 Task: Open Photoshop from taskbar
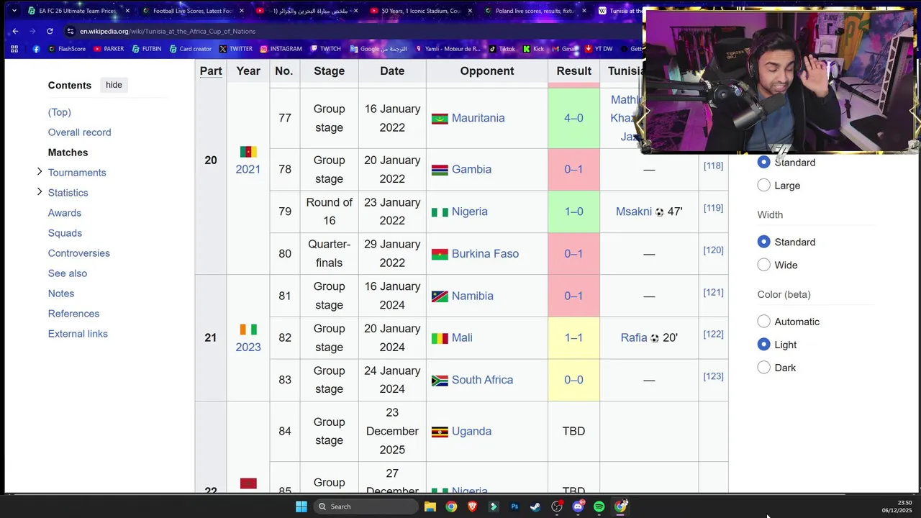(514, 506)
